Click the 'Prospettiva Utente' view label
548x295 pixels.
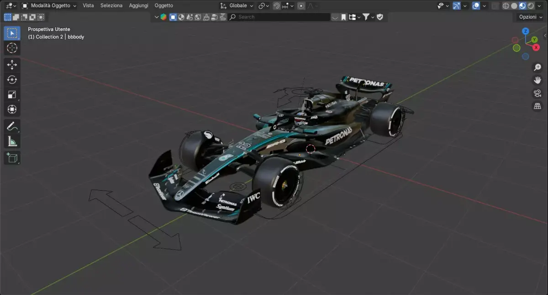coord(49,29)
